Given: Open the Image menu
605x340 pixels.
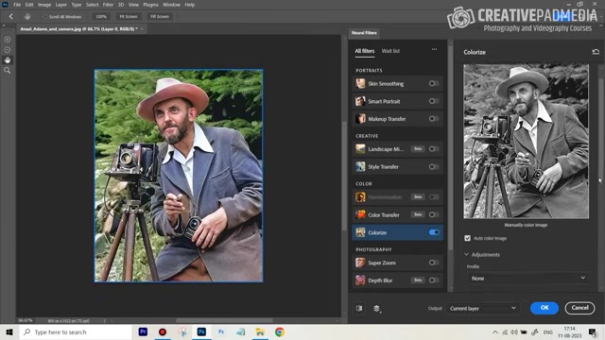Looking at the screenshot, I should (44, 5).
